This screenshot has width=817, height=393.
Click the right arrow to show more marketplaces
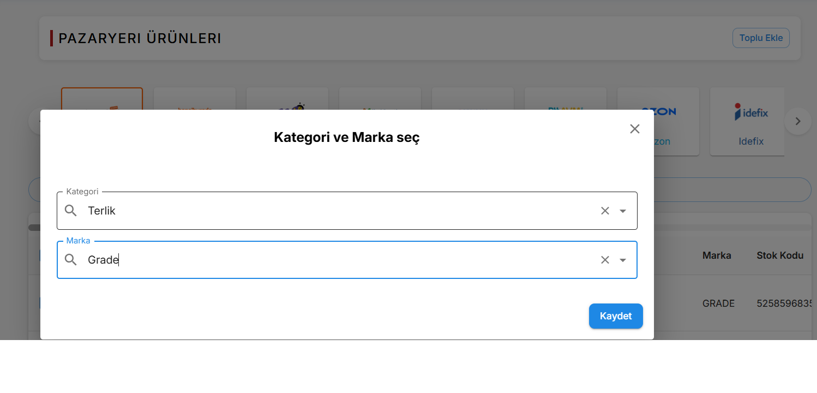click(798, 121)
